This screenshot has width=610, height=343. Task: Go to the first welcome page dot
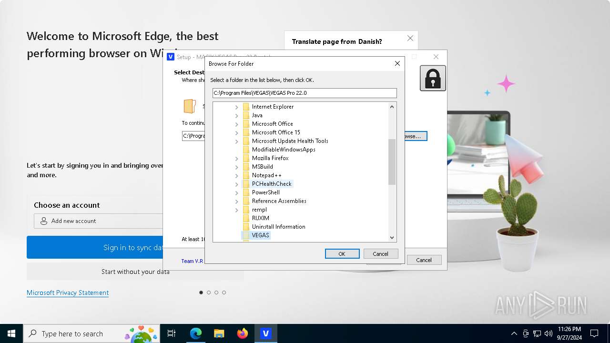(x=201, y=293)
